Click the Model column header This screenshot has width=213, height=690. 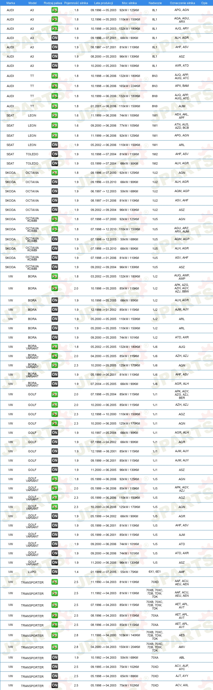click(x=32, y=3)
